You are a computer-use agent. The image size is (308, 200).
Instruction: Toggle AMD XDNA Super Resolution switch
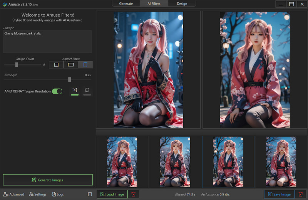click(57, 91)
